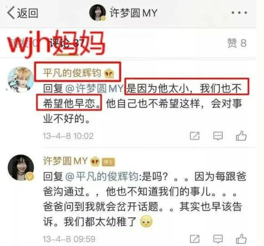Like the comment by 平凡的俊辉钧
Screen dimensions: 264x246
pos(241,135)
